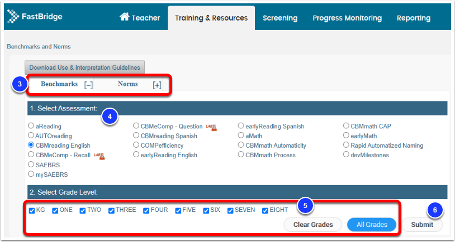Screen dimensions: 455x242
Task: Select CBMreading Spanish assessment
Action: (x=136, y=135)
